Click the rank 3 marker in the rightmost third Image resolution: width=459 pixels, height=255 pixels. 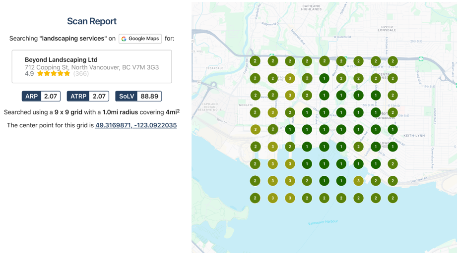(358, 181)
